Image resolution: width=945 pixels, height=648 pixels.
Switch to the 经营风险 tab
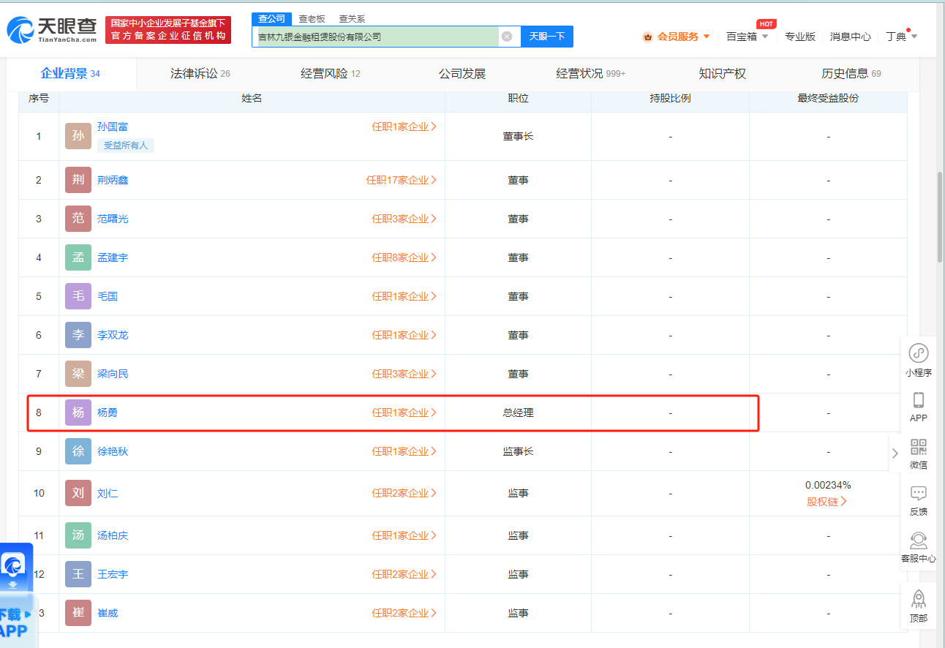click(x=330, y=73)
